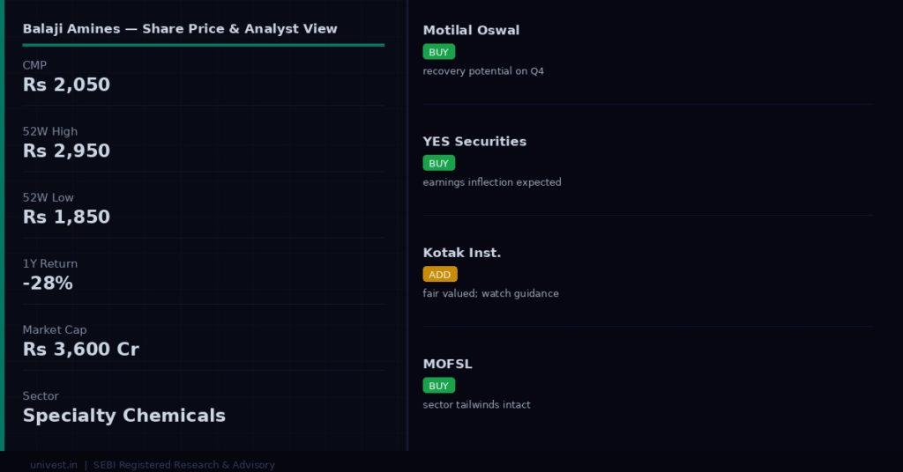The width and height of the screenshot is (903, 472).
Task: Select 'fair valued; watch guidance' note
Action: 490,293
